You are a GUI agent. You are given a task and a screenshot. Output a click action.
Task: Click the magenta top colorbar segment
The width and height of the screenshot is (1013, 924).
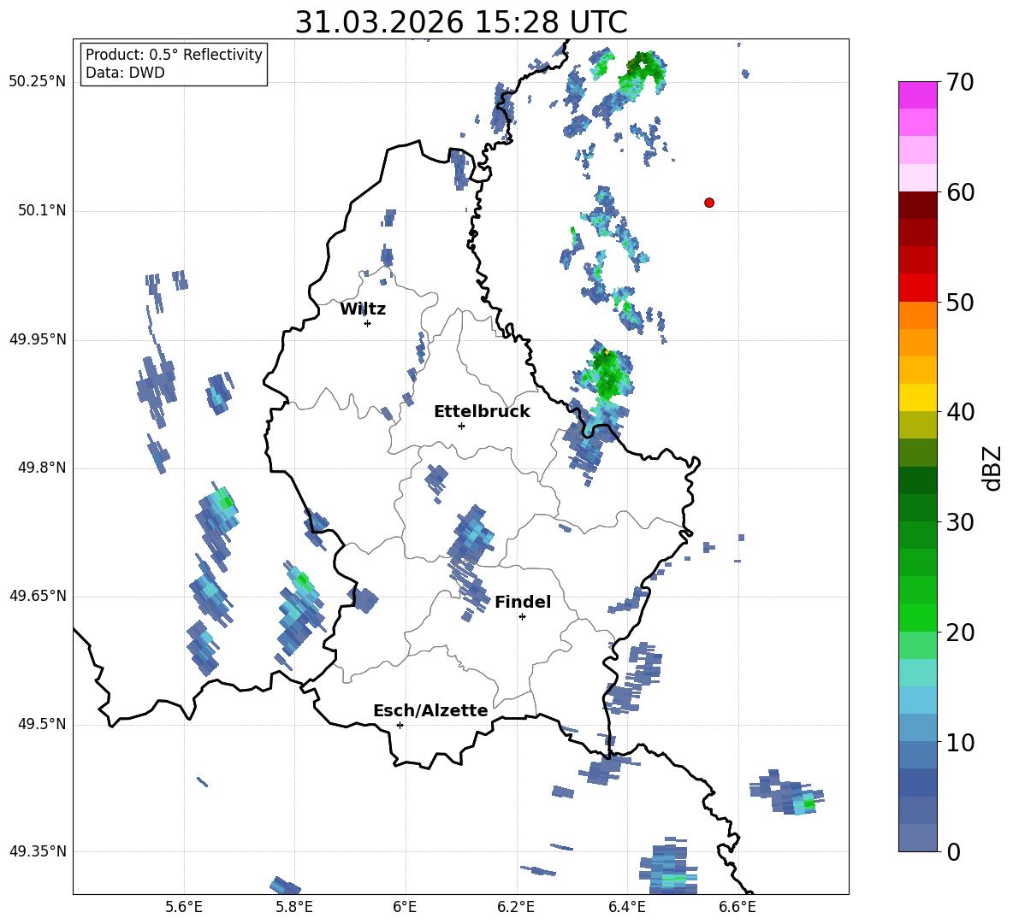coord(917,95)
